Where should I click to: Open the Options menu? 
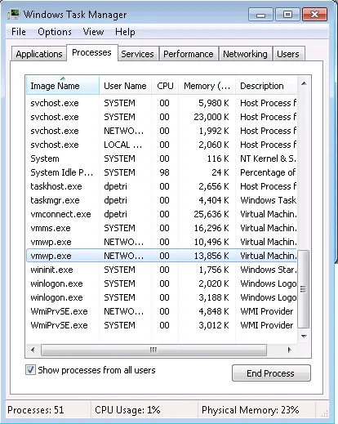(x=55, y=32)
